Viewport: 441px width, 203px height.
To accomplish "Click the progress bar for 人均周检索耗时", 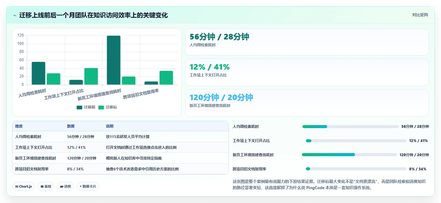I will tap(351, 127).
